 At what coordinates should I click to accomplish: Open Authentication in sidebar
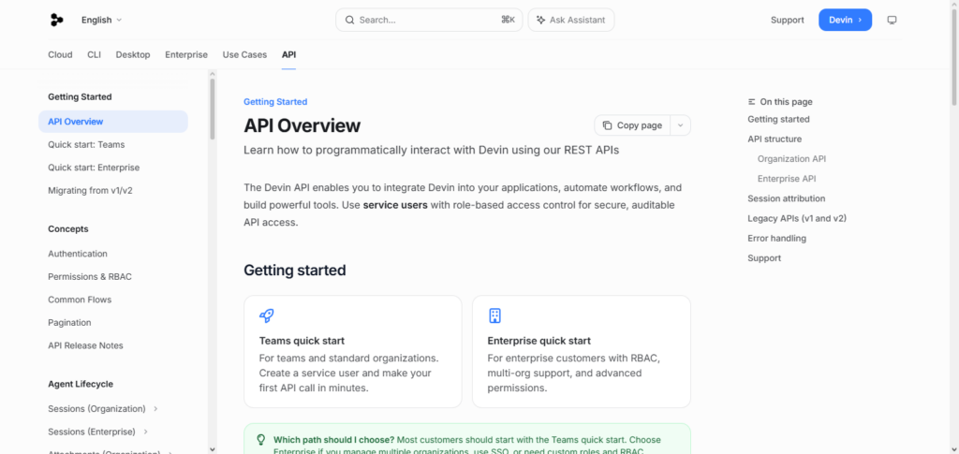[x=78, y=254]
